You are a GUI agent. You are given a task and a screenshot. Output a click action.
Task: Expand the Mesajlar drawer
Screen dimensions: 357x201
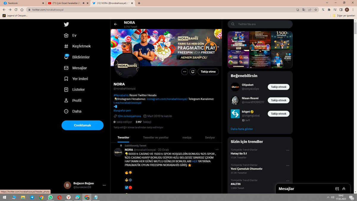[344, 189]
